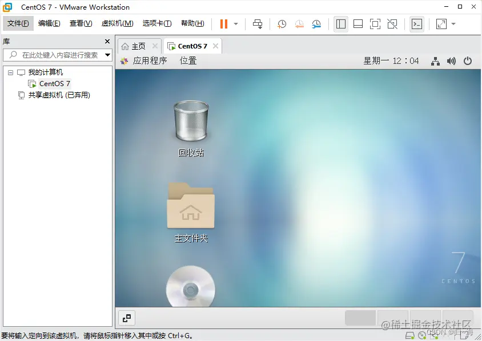Screen dimensions: 482x341
Task: Close the CentOS 7 tab
Action: (215, 46)
